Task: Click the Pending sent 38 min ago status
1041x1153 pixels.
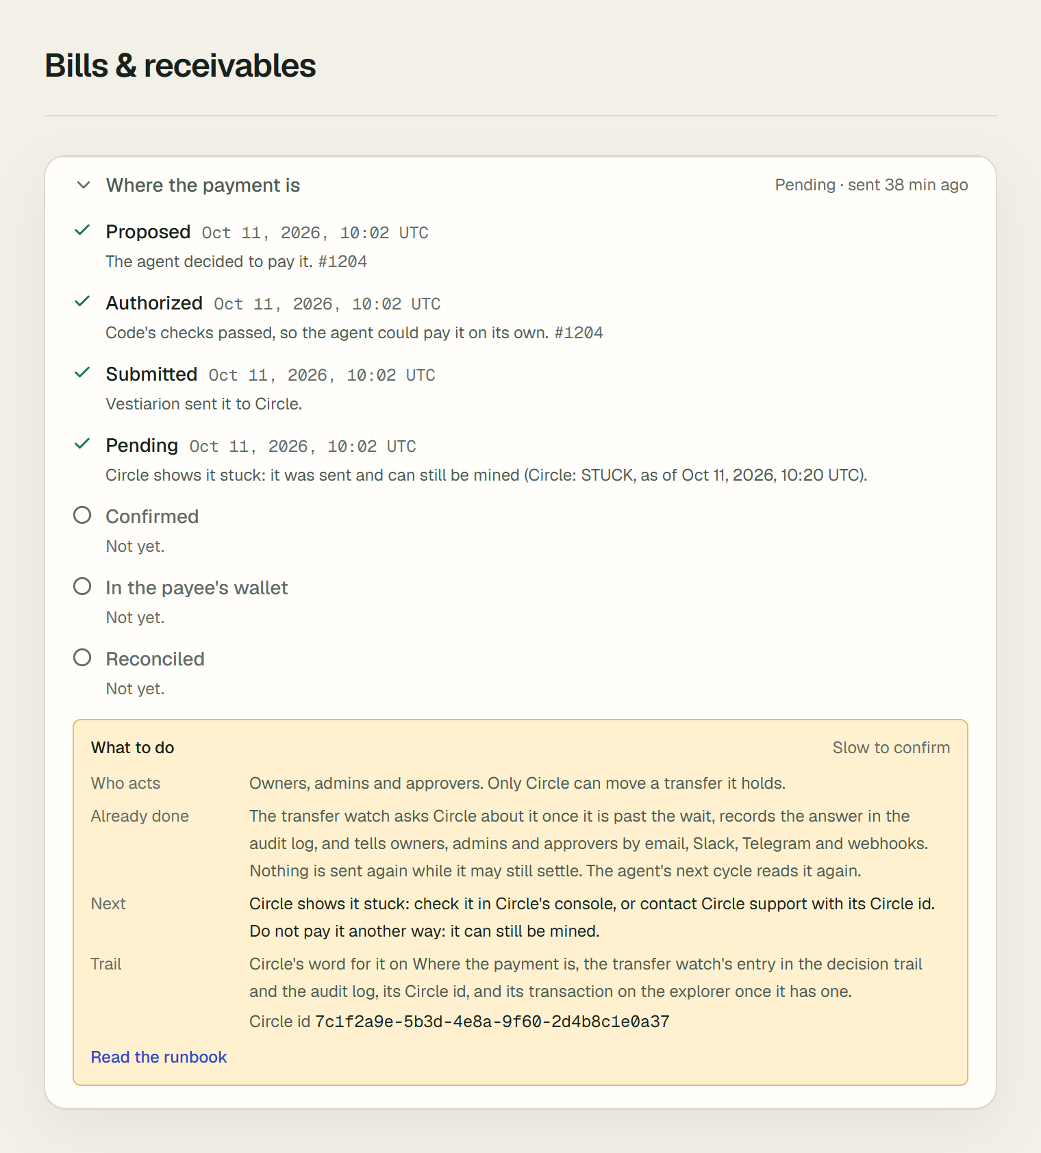Action: 871,185
